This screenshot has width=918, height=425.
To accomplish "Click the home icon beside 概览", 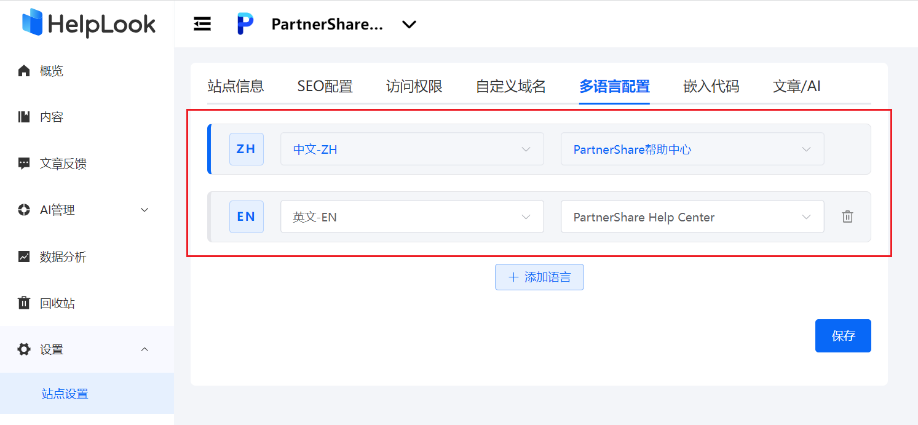I will click(24, 71).
